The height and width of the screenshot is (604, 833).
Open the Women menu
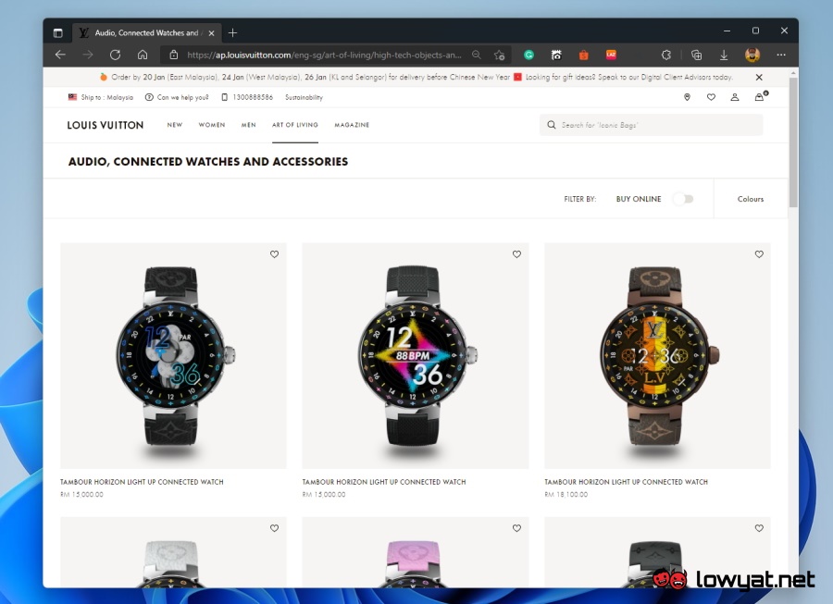212,125
